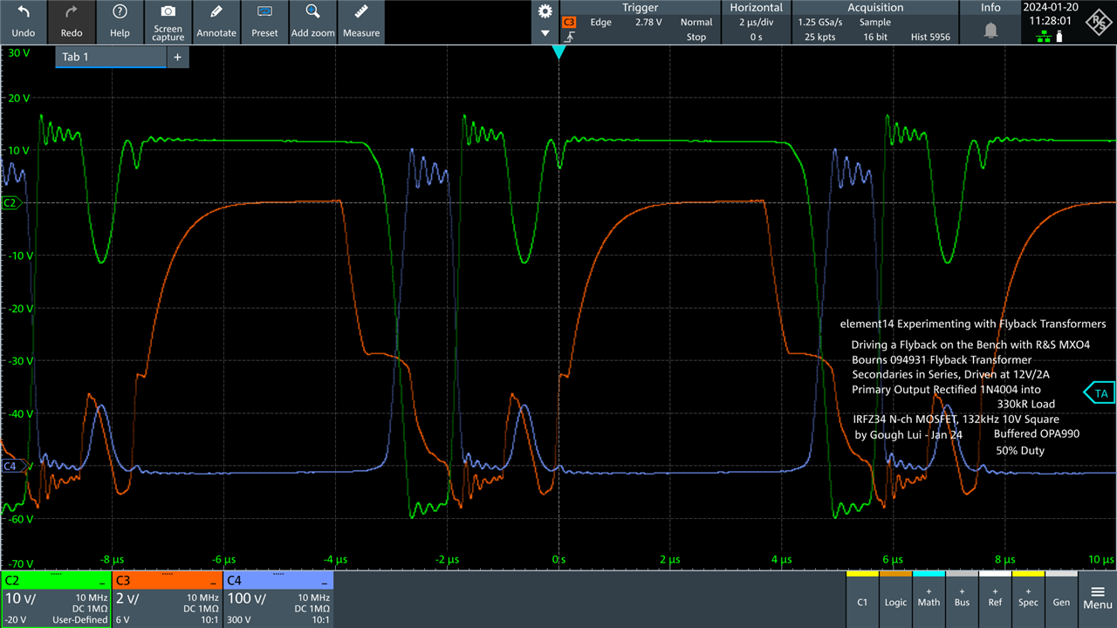Open the Annotate pencil tool

point(216,11)
